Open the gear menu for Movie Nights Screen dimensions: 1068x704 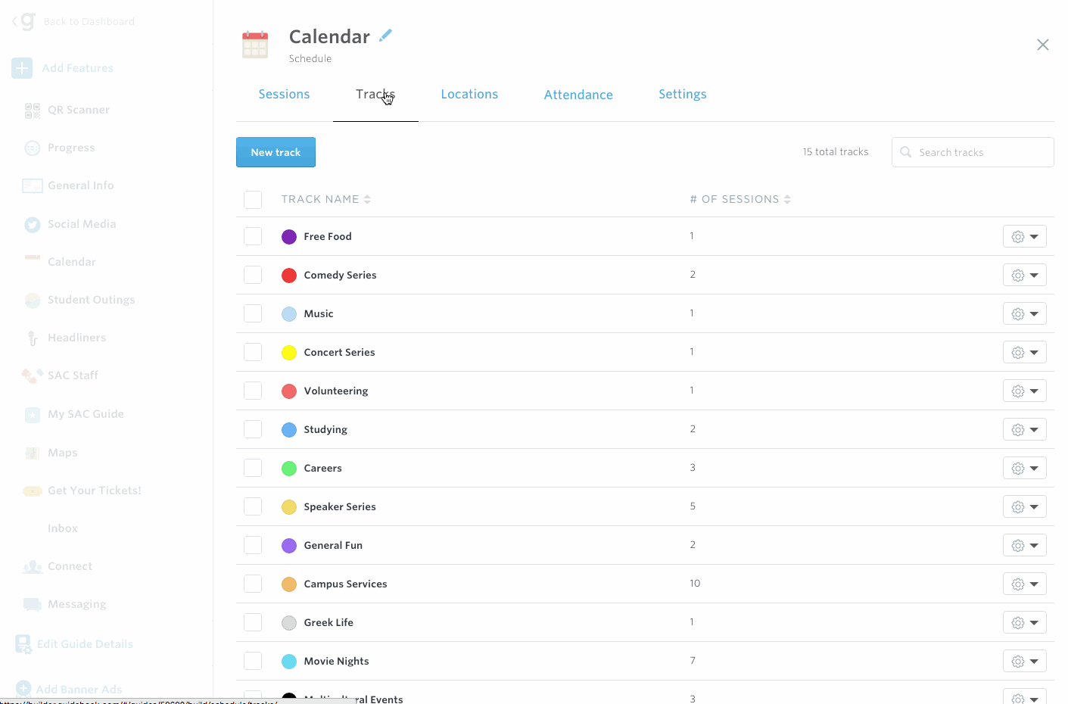coord(1024,662)
